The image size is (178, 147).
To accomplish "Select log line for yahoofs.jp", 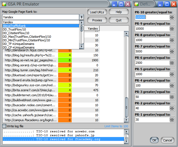I will click(x=63, y=135).
